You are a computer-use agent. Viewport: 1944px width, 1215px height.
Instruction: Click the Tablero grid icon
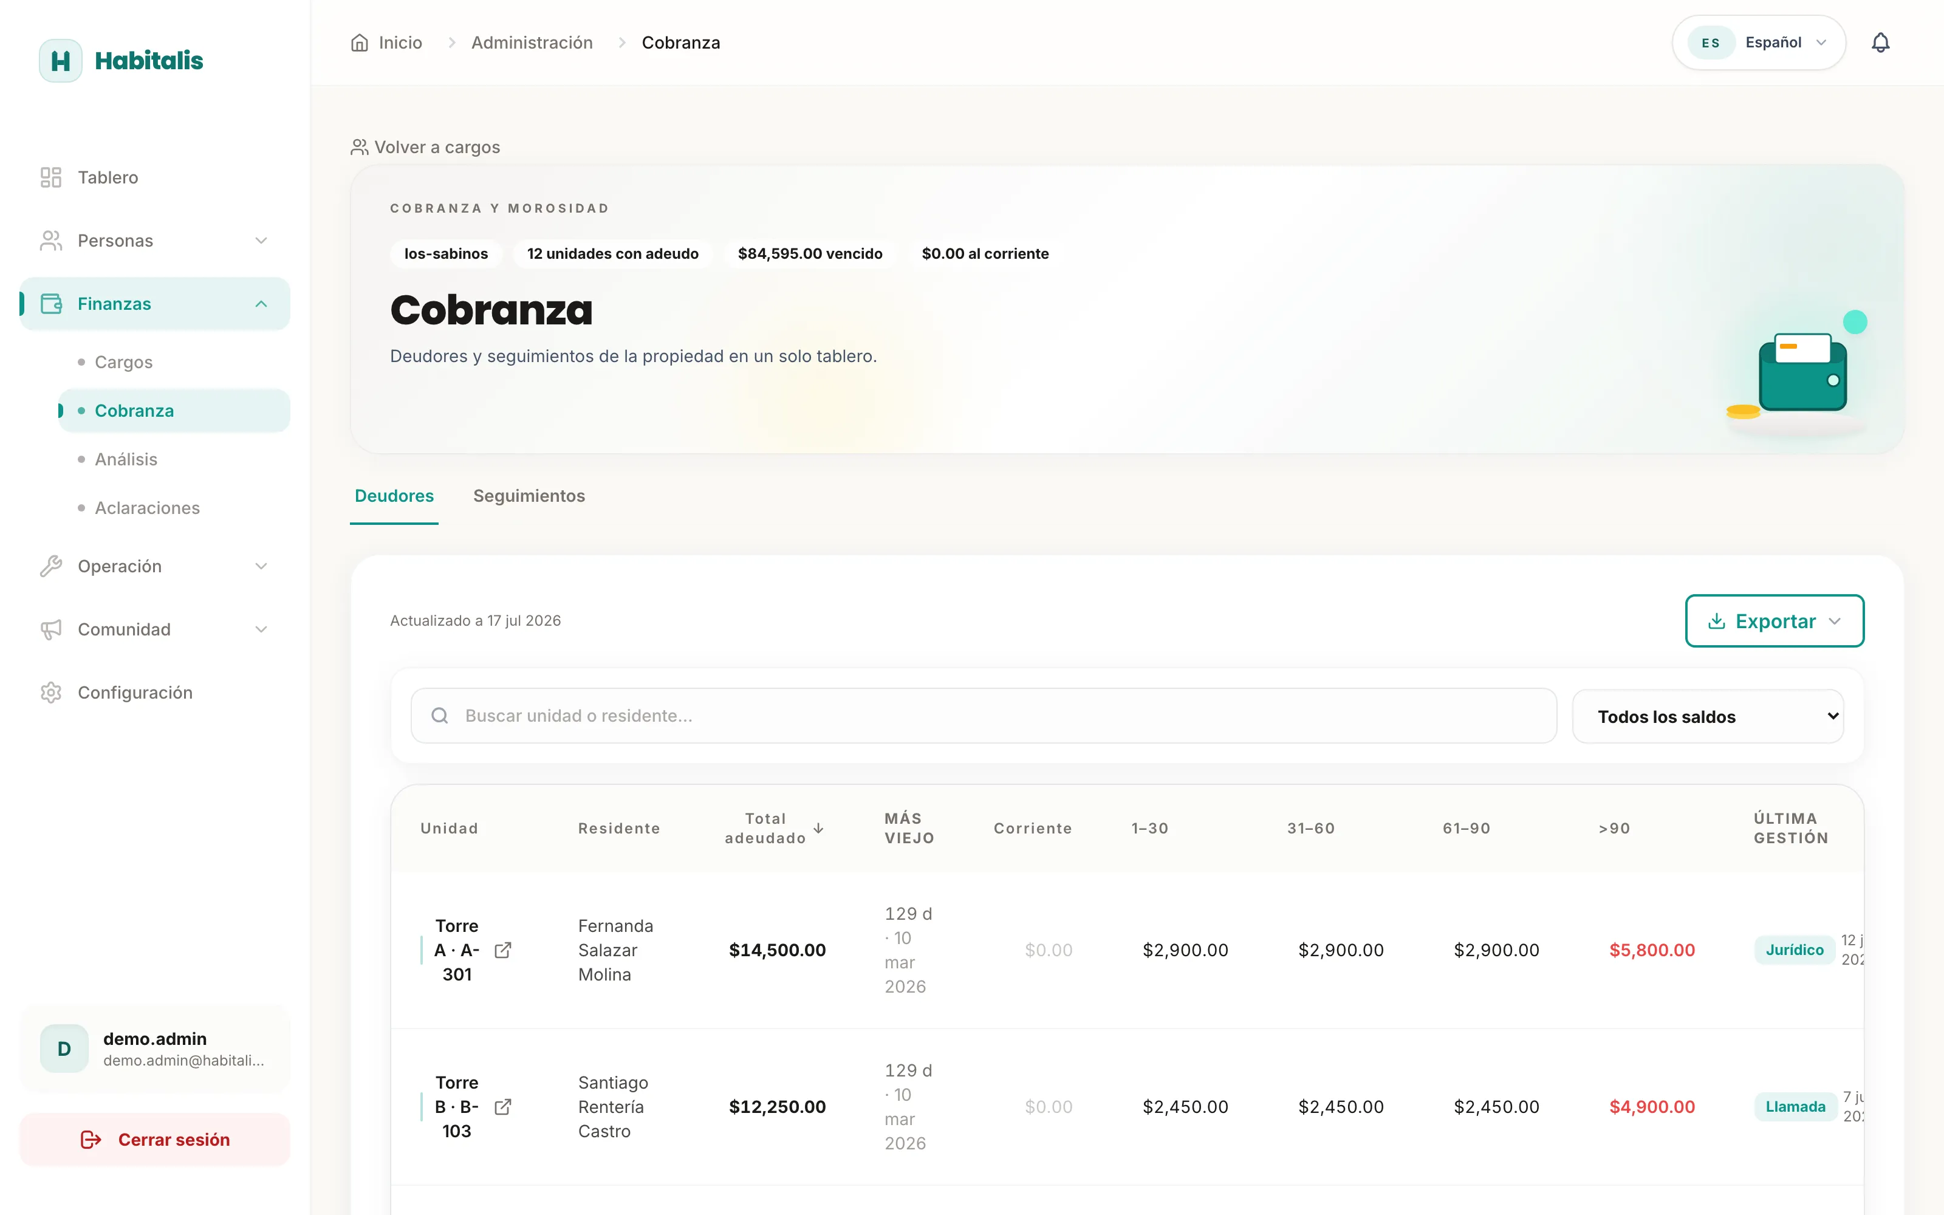click(50, 177)
